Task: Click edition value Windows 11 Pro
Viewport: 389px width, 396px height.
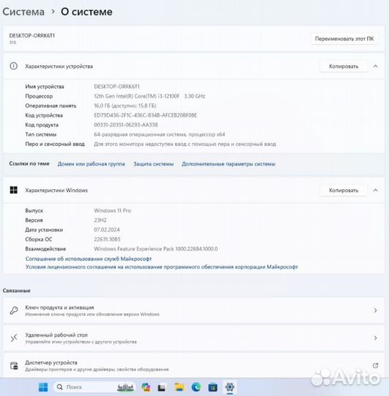Action: (x=113, y=210)
